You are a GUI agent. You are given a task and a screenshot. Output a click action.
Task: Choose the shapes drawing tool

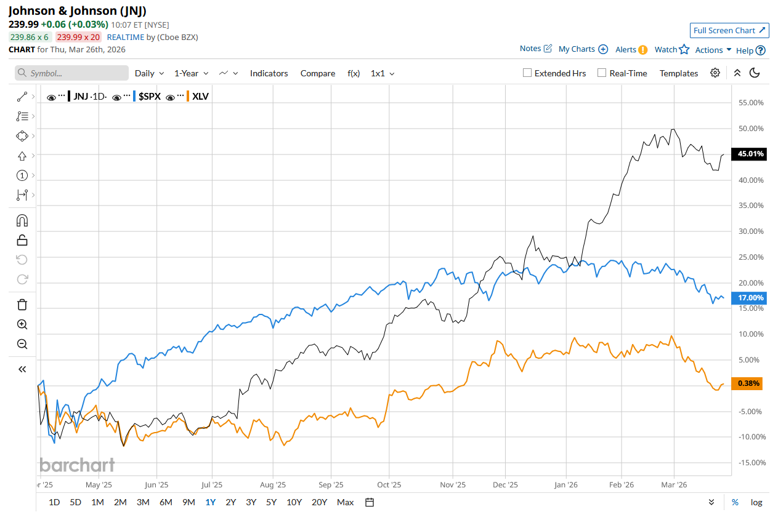click(x=22, y=136)
